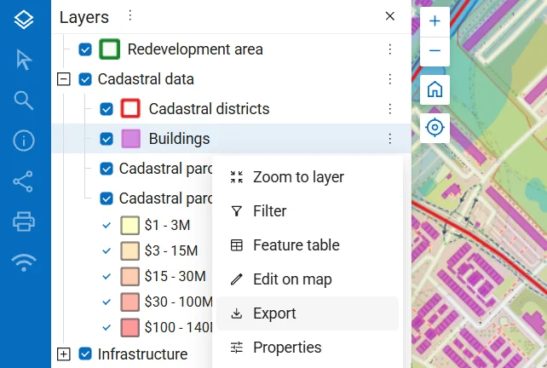
Task: Open options for Cadastral data group
Action: click(x=390, y=79)
